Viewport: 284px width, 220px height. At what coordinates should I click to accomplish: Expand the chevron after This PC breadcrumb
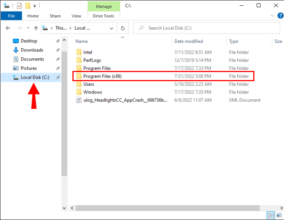click(70, 28)
